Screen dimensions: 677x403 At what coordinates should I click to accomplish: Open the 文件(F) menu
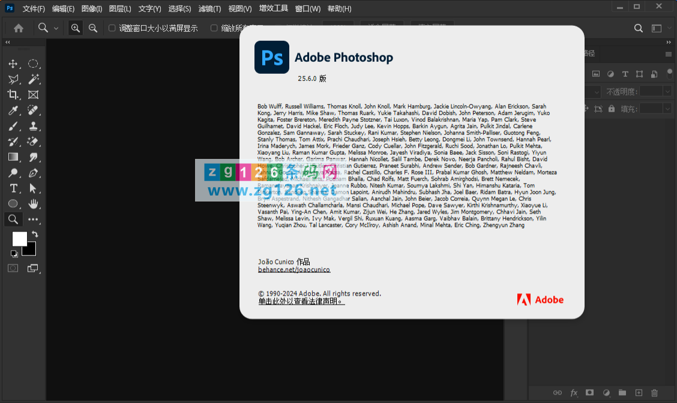click(34, 8)
